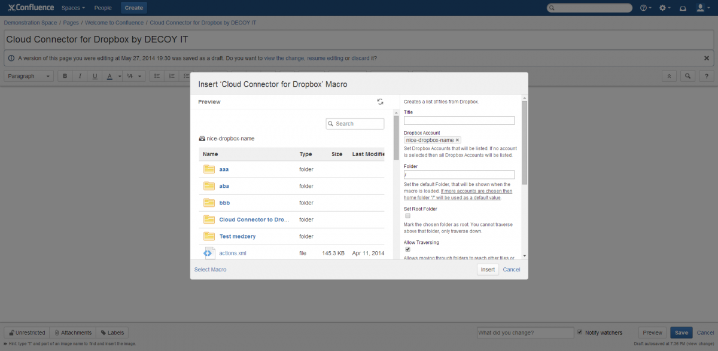Toggle the Notify watchers checkbox

point(580,332)
